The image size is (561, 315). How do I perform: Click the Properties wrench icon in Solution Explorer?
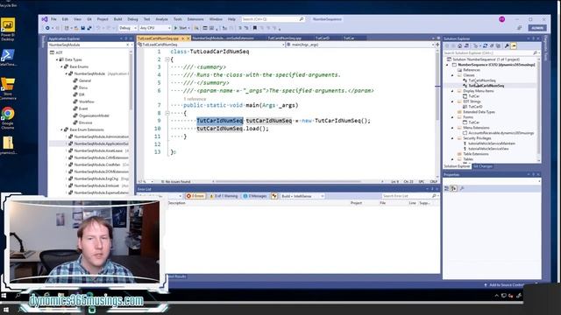coord(507,46)
